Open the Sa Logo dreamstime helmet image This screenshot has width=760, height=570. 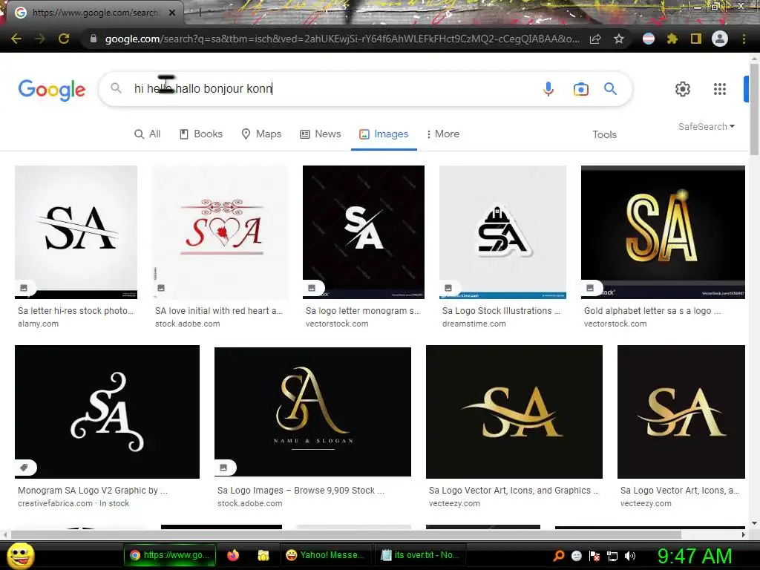(x=502, y=232)
